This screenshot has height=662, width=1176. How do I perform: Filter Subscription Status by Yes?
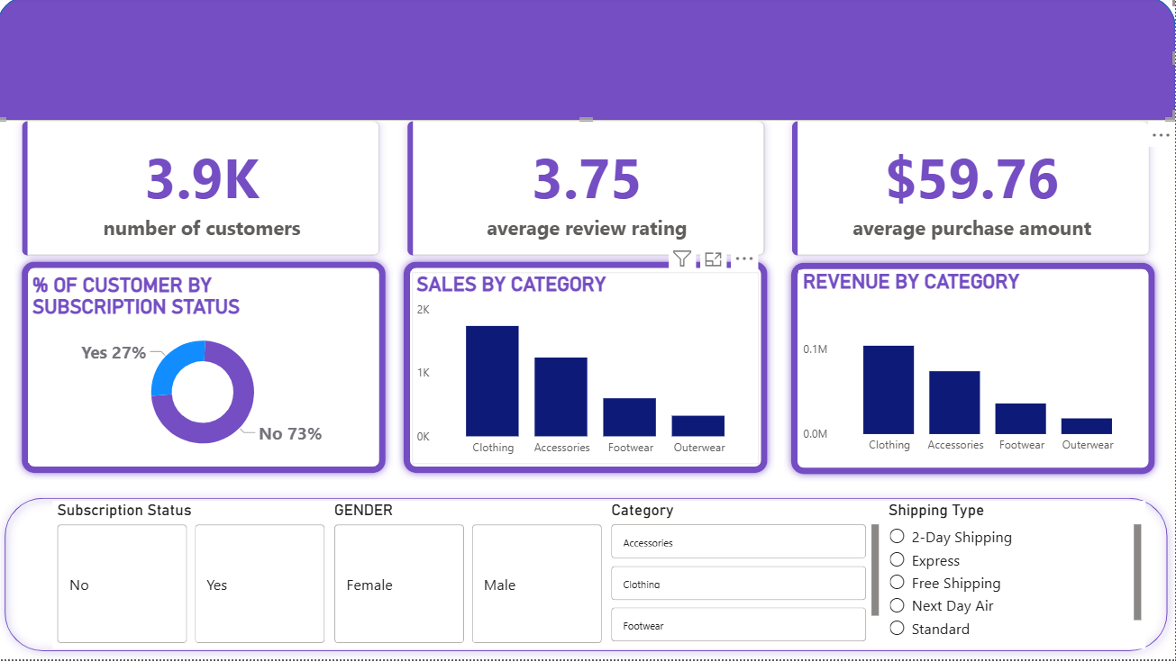[x=260, y=585]
